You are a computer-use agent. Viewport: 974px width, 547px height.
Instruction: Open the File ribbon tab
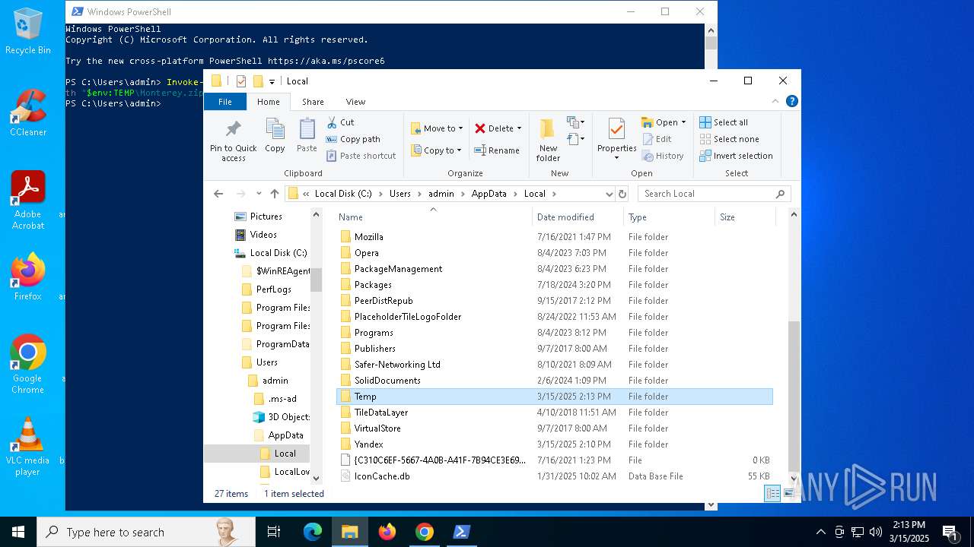point(225,102)
